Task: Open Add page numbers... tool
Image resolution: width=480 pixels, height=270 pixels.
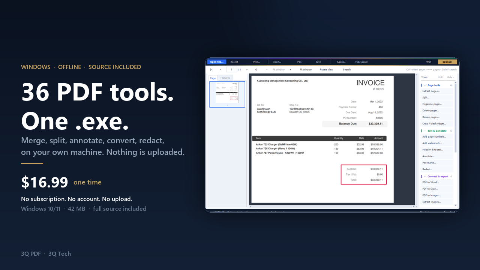Action: point(437,136)
